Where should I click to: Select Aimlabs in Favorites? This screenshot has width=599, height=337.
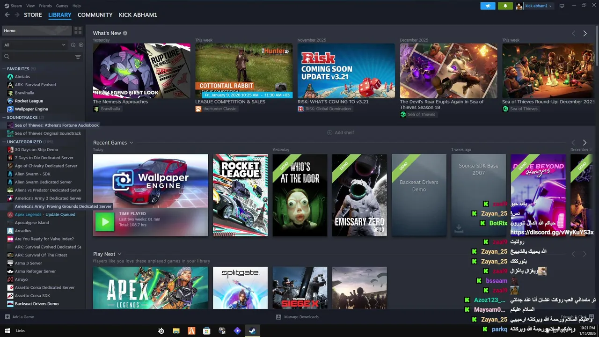[x=22, y=77]
